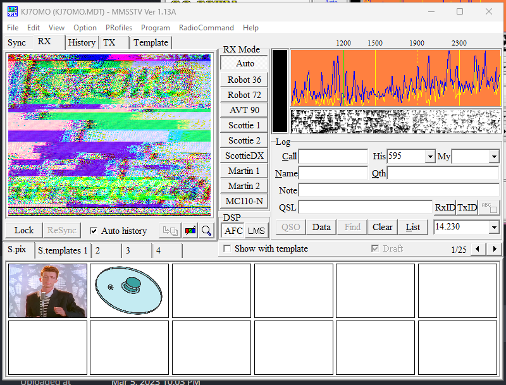Click the color adjust picture icon
The height and width of the screenshot is (385, 506).
pyautogui.click(x=190, y=231)
